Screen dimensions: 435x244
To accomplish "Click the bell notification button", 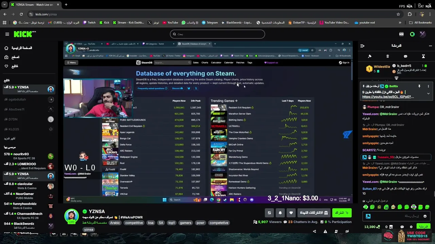I will pyautogui.click(x=280, y=213).
